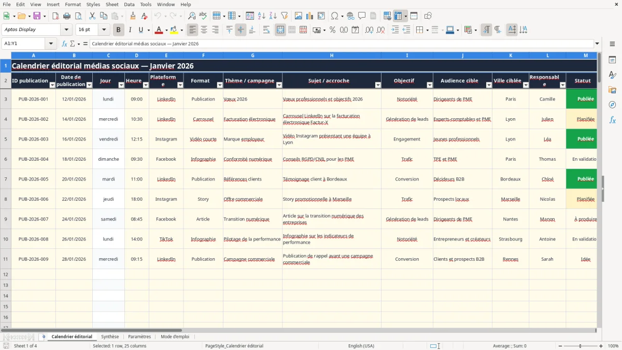The image size is (622, 350).
Task: Click the horizontal scrollbar thumb
Action: 91,330
